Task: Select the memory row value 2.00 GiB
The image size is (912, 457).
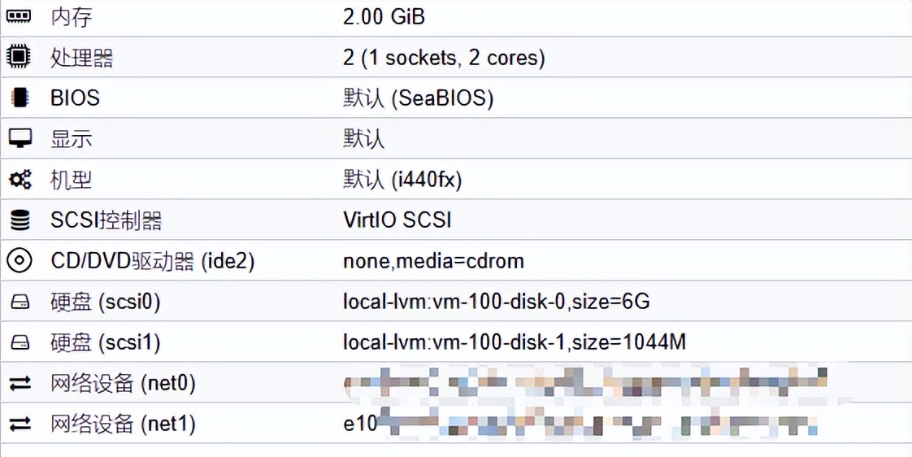Action: pos(384,16)
